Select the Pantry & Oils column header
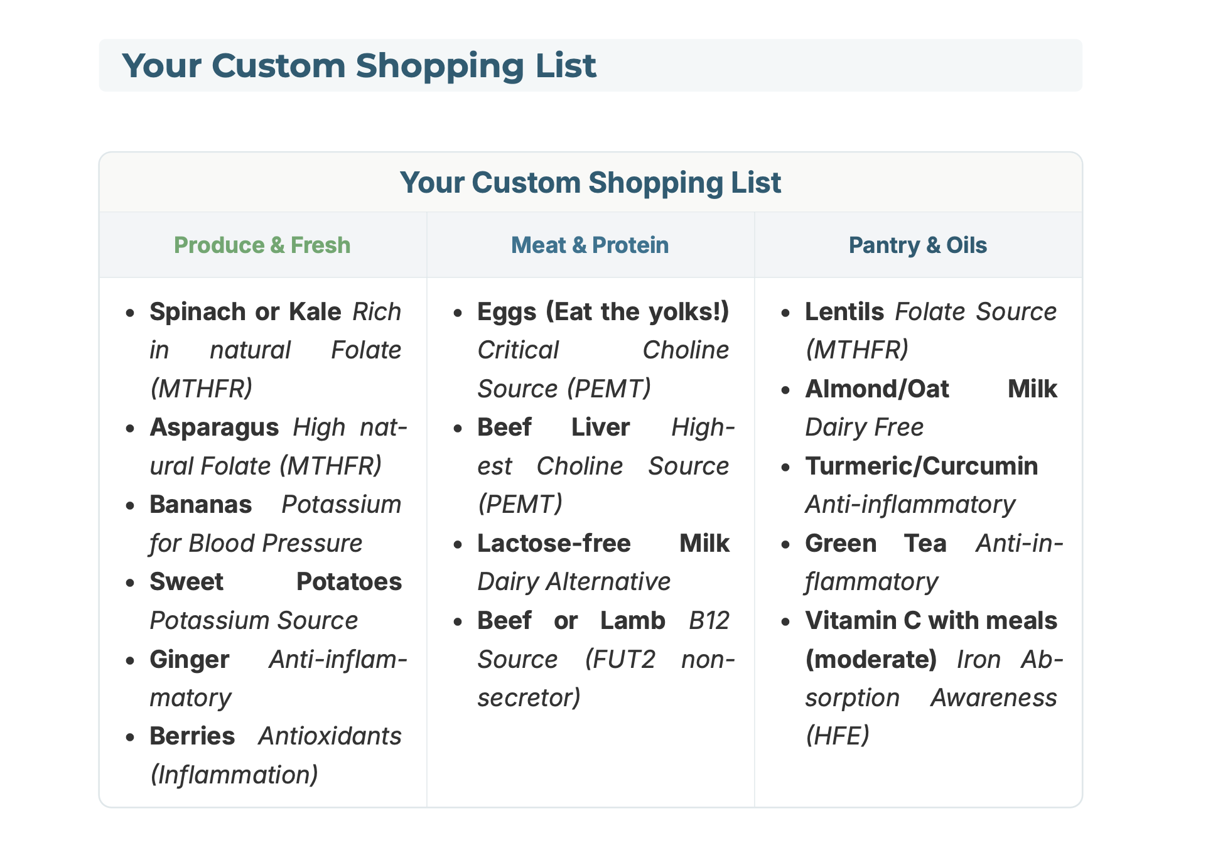1213x860 pixels. (x=917, y=245)
